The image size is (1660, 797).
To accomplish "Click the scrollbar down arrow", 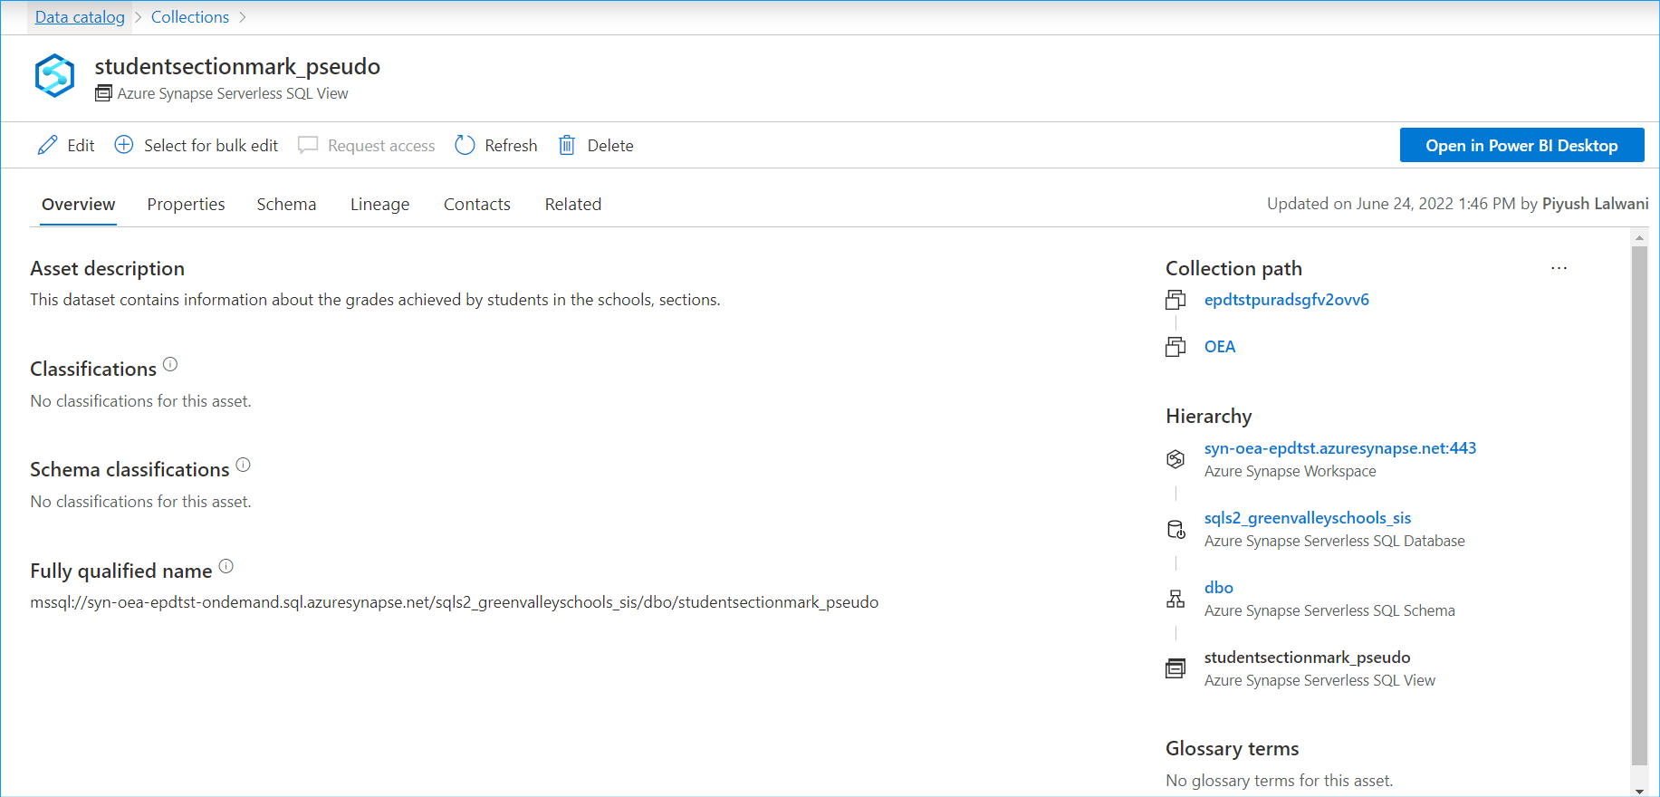I will (x=1639, y=791).
